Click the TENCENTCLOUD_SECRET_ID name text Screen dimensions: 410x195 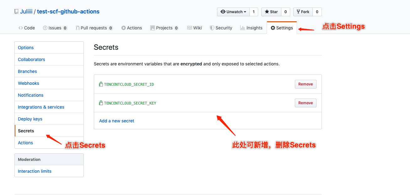129,85
